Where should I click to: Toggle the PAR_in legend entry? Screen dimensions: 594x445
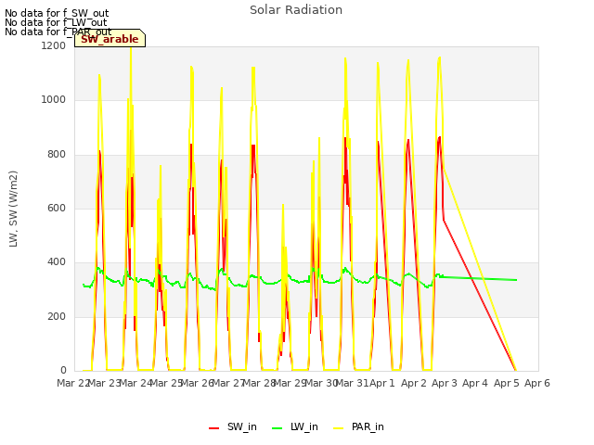click(x=358, y=426)
